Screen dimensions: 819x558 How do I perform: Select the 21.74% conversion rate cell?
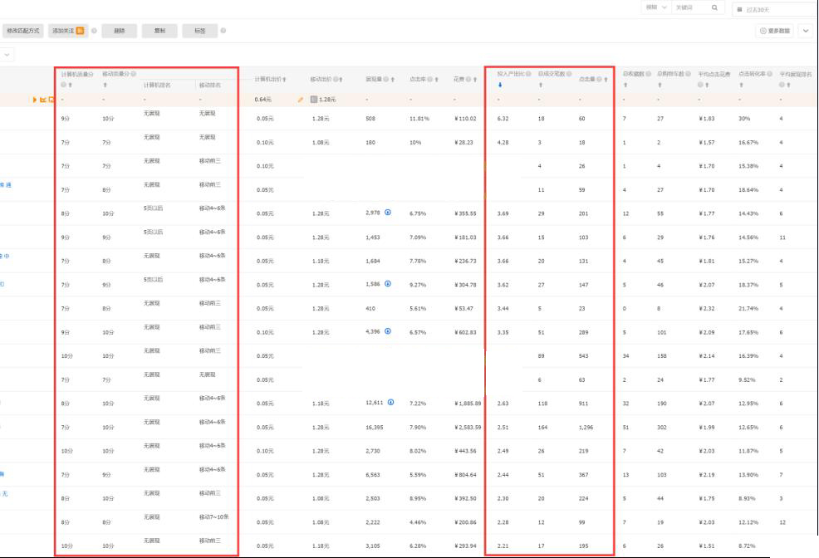748,309
